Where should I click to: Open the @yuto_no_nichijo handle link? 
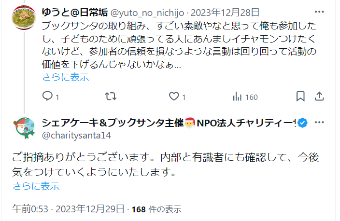147,13
